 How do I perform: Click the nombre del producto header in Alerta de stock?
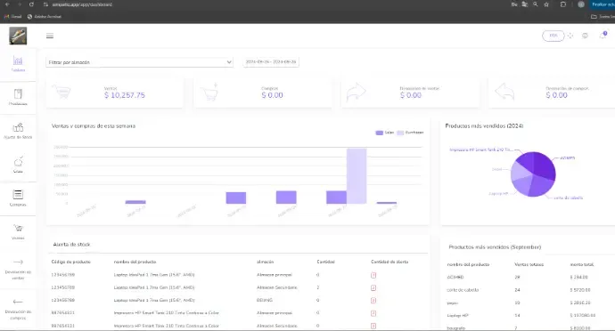point(135,262)
